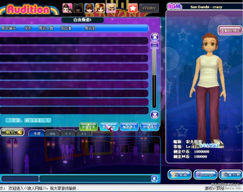Open the 纸条箱 note box
This screenshot has width=243, height=192.
180,175
